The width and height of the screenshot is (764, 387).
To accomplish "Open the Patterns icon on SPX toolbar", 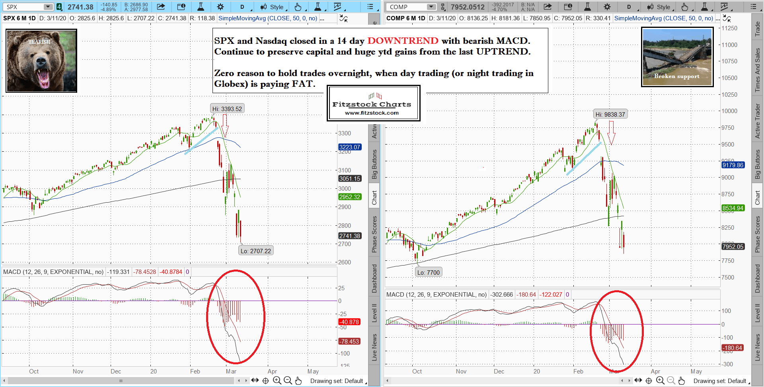I will point(337,7).
